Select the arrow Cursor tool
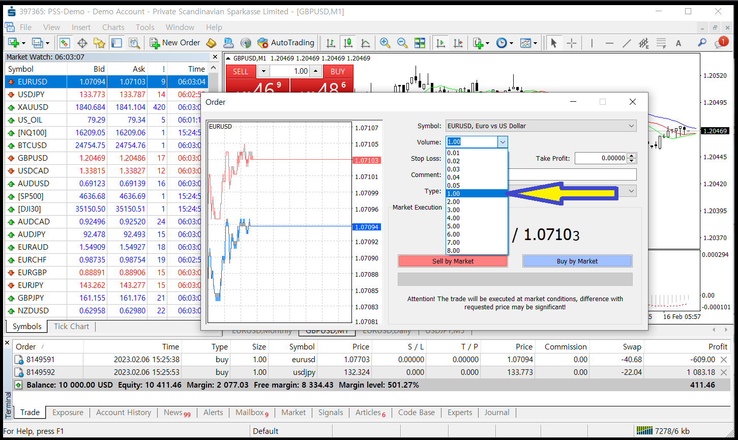 pos(554,43)
